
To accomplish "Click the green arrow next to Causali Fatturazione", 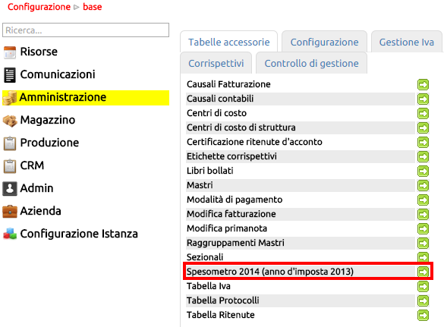I will [423, 84].
